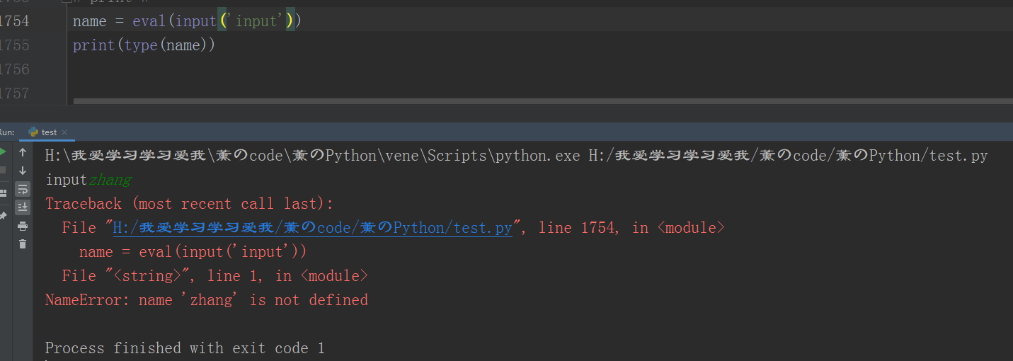Switch to the test run tab
The height and width of the screenshot is (361, 1013).
(x=48, y=132)
